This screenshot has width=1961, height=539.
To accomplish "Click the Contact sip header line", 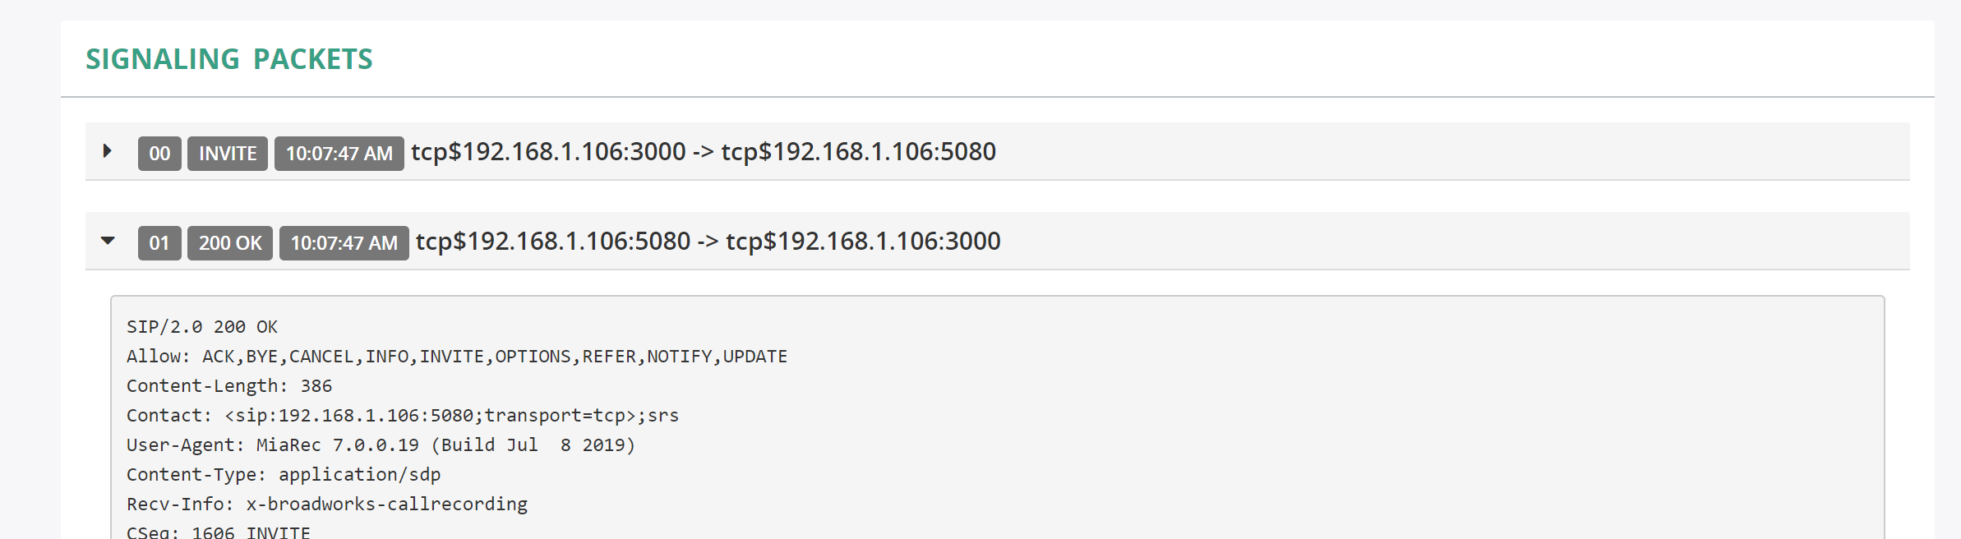I will (x=403, y=416).
